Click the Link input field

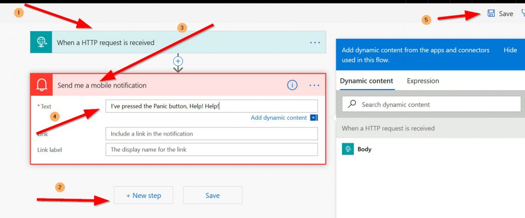211,134
